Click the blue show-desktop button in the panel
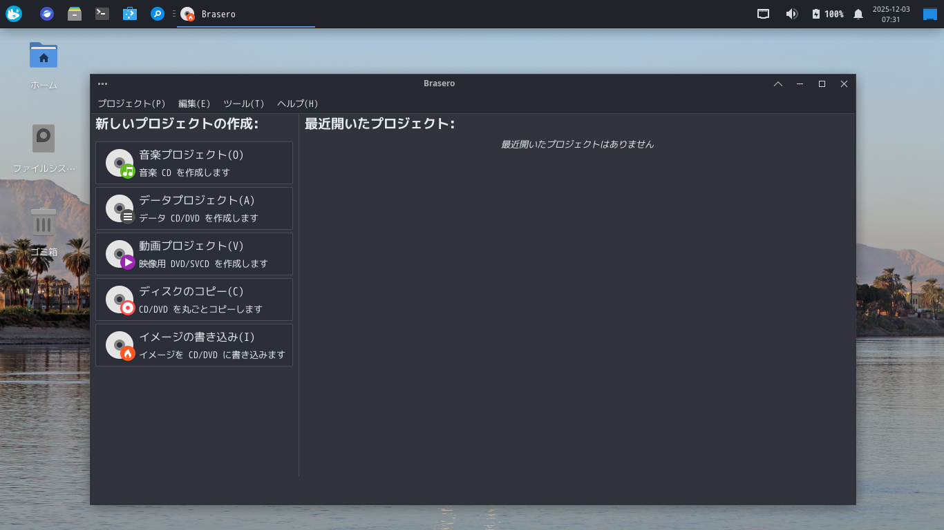This screenshot has width=944, height=530. (x=930, y=14)
